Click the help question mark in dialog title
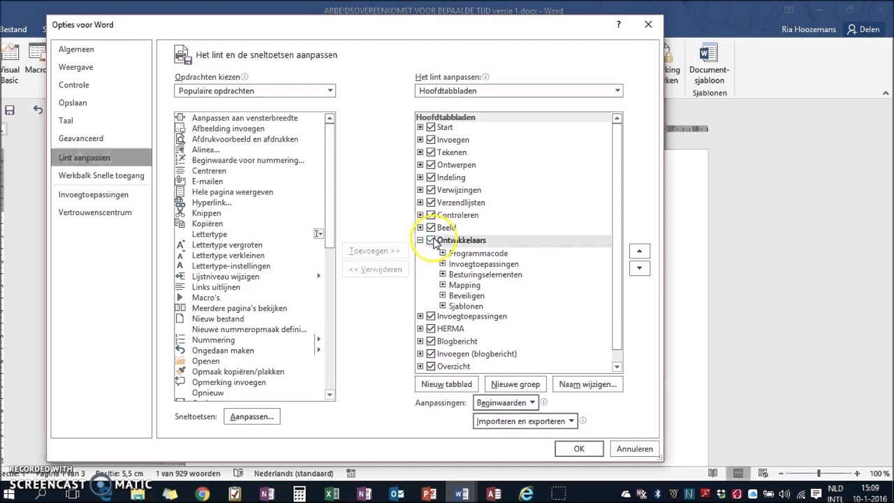This screenshot has width=894, height=503. [618, 24]
